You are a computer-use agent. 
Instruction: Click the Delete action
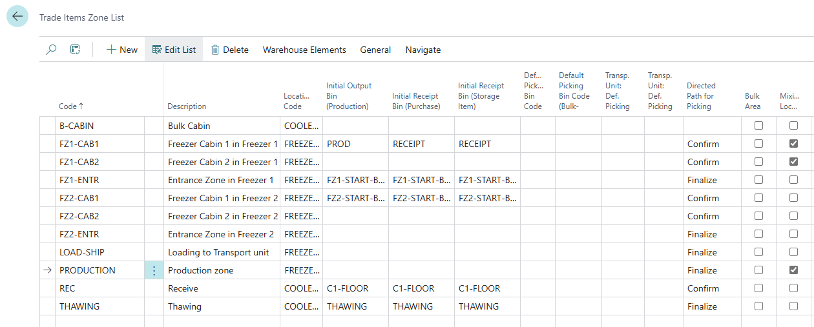tap(229, 50)
